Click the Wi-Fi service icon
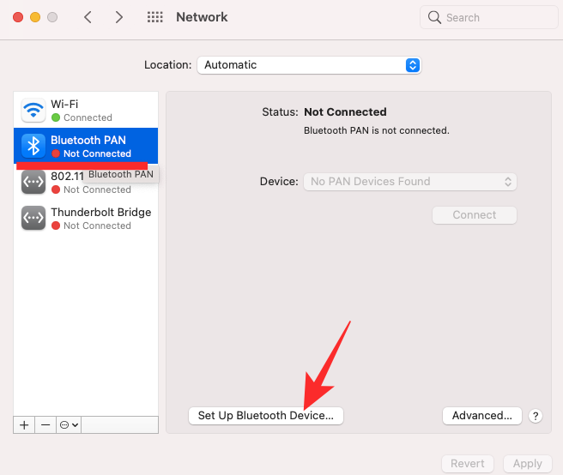 (x=33, y=110)
